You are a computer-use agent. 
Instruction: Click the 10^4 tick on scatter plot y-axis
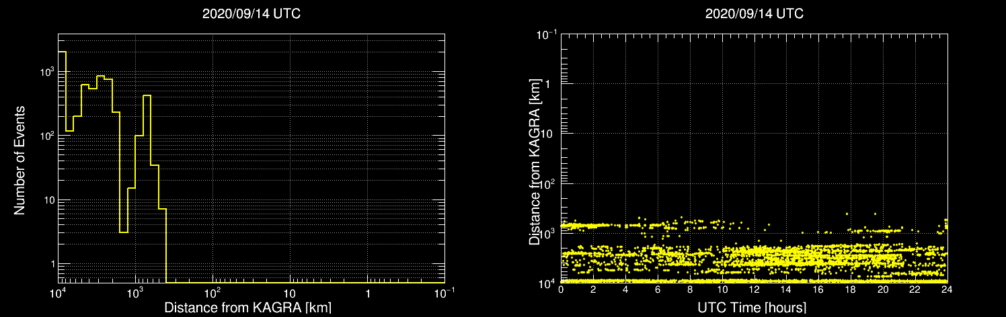[548, 283]
